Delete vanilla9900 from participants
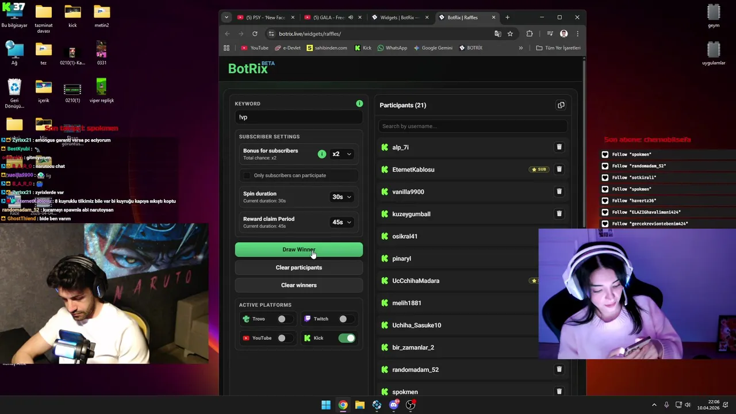The width and height of the screenshot is (736, 414). click(559, 191)
